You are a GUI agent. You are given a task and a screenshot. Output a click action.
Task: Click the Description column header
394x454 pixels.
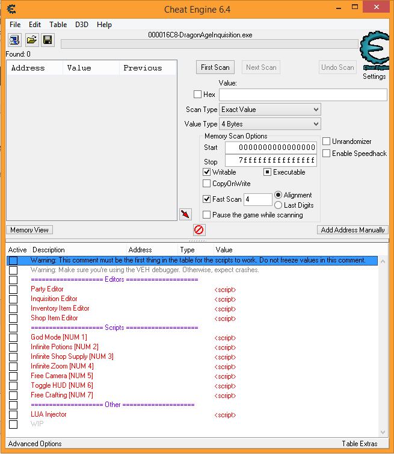coord(78,250)
